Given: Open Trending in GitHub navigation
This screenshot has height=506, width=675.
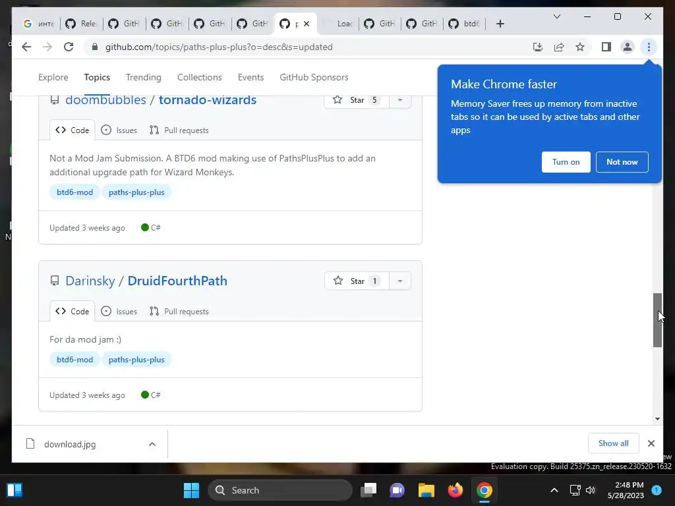Looking at the screenshot, I should [143, 78].
